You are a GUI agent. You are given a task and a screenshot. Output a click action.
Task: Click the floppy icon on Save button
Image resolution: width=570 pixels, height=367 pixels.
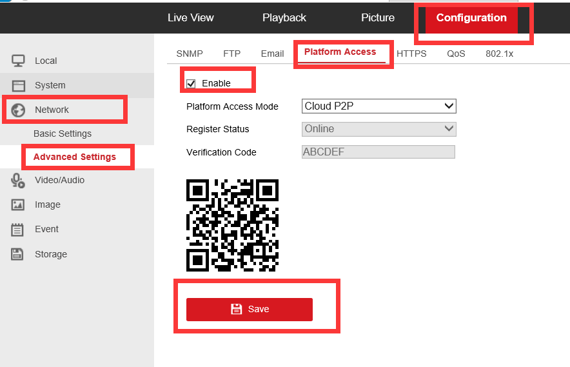(236, 309)
